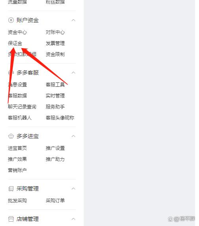Collapse the 多多客服 section chevron
Viewport: 199px width, 226px height.
(x=73, y=73)
